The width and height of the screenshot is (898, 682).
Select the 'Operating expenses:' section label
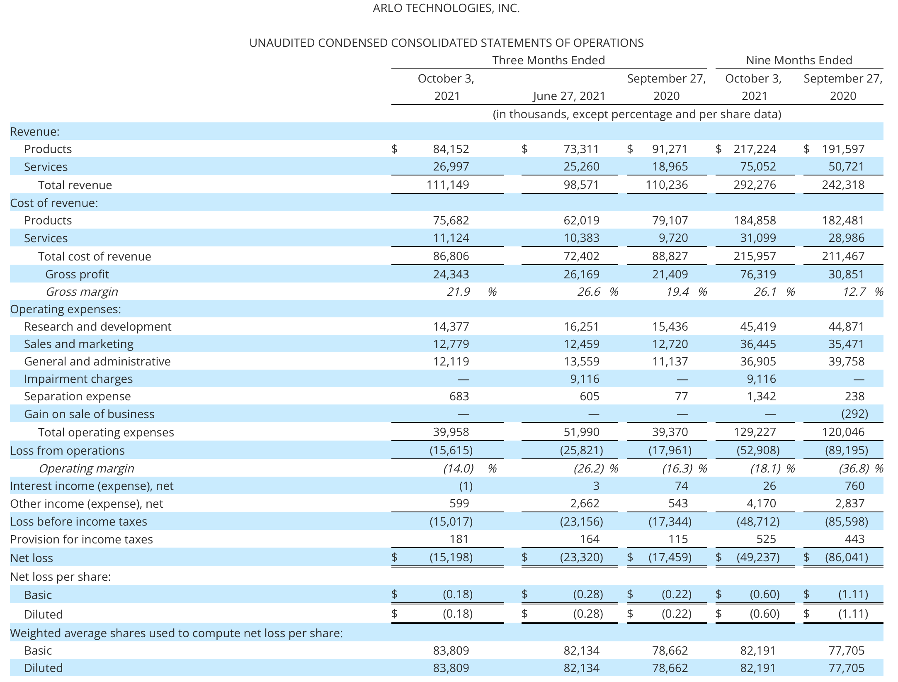pyautogui.click(x=66, y=309)
